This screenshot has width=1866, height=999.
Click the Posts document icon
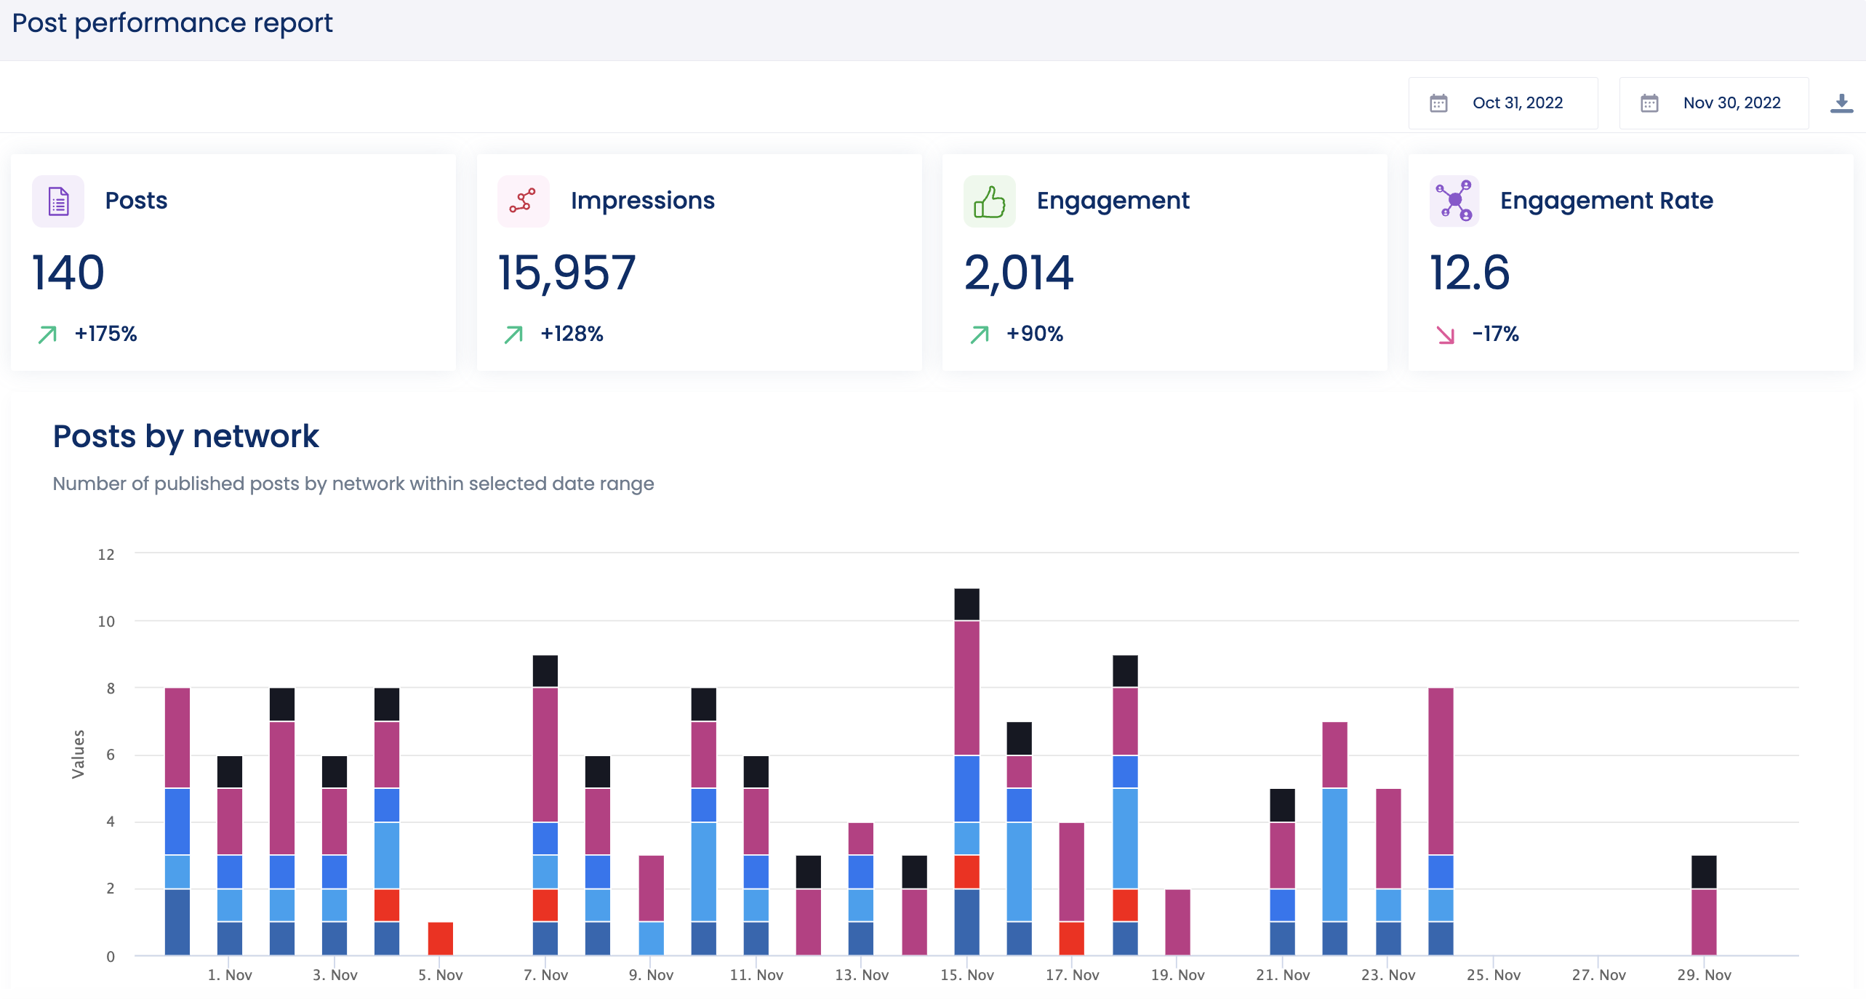pos(57,201)
